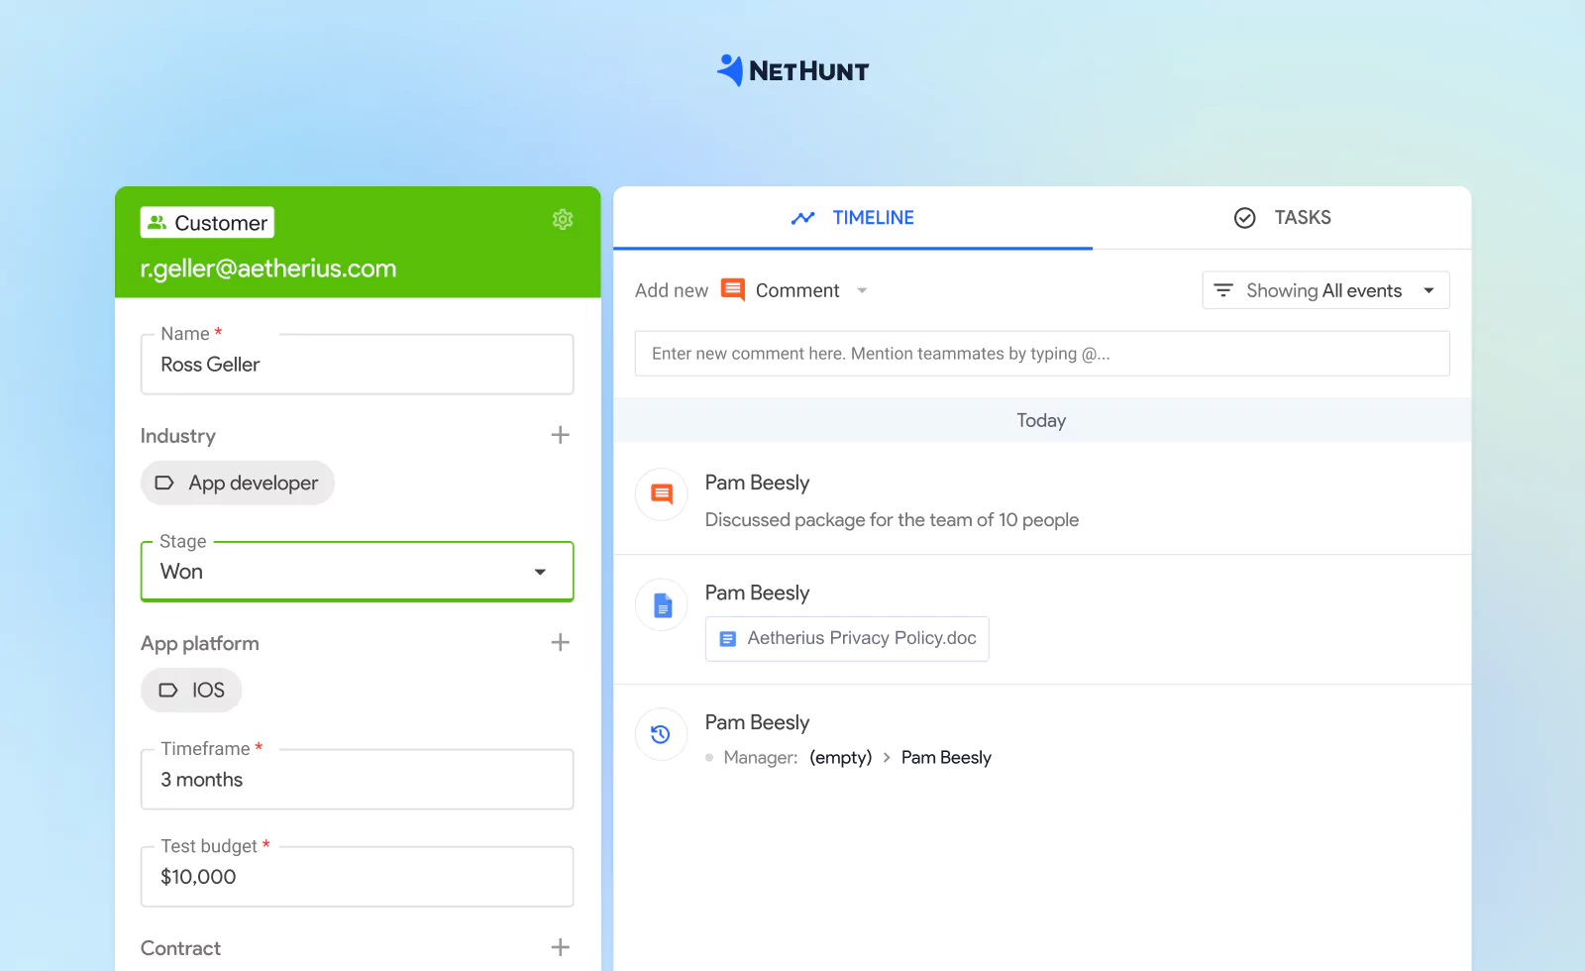The height and width of the screenshot is (971, 1585).
Task: Switch to the Tasks tab
Action: (1302, 217)
